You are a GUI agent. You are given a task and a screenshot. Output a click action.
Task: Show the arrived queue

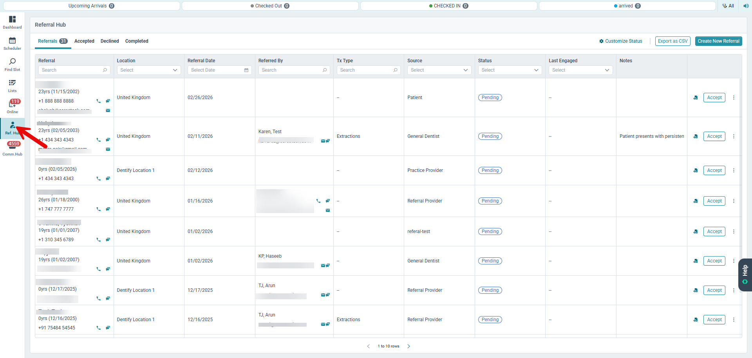[627, 6]
